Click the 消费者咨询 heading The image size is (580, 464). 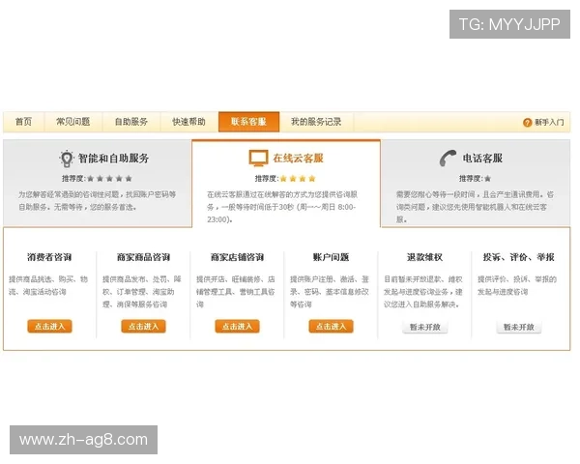pos(49,257)
